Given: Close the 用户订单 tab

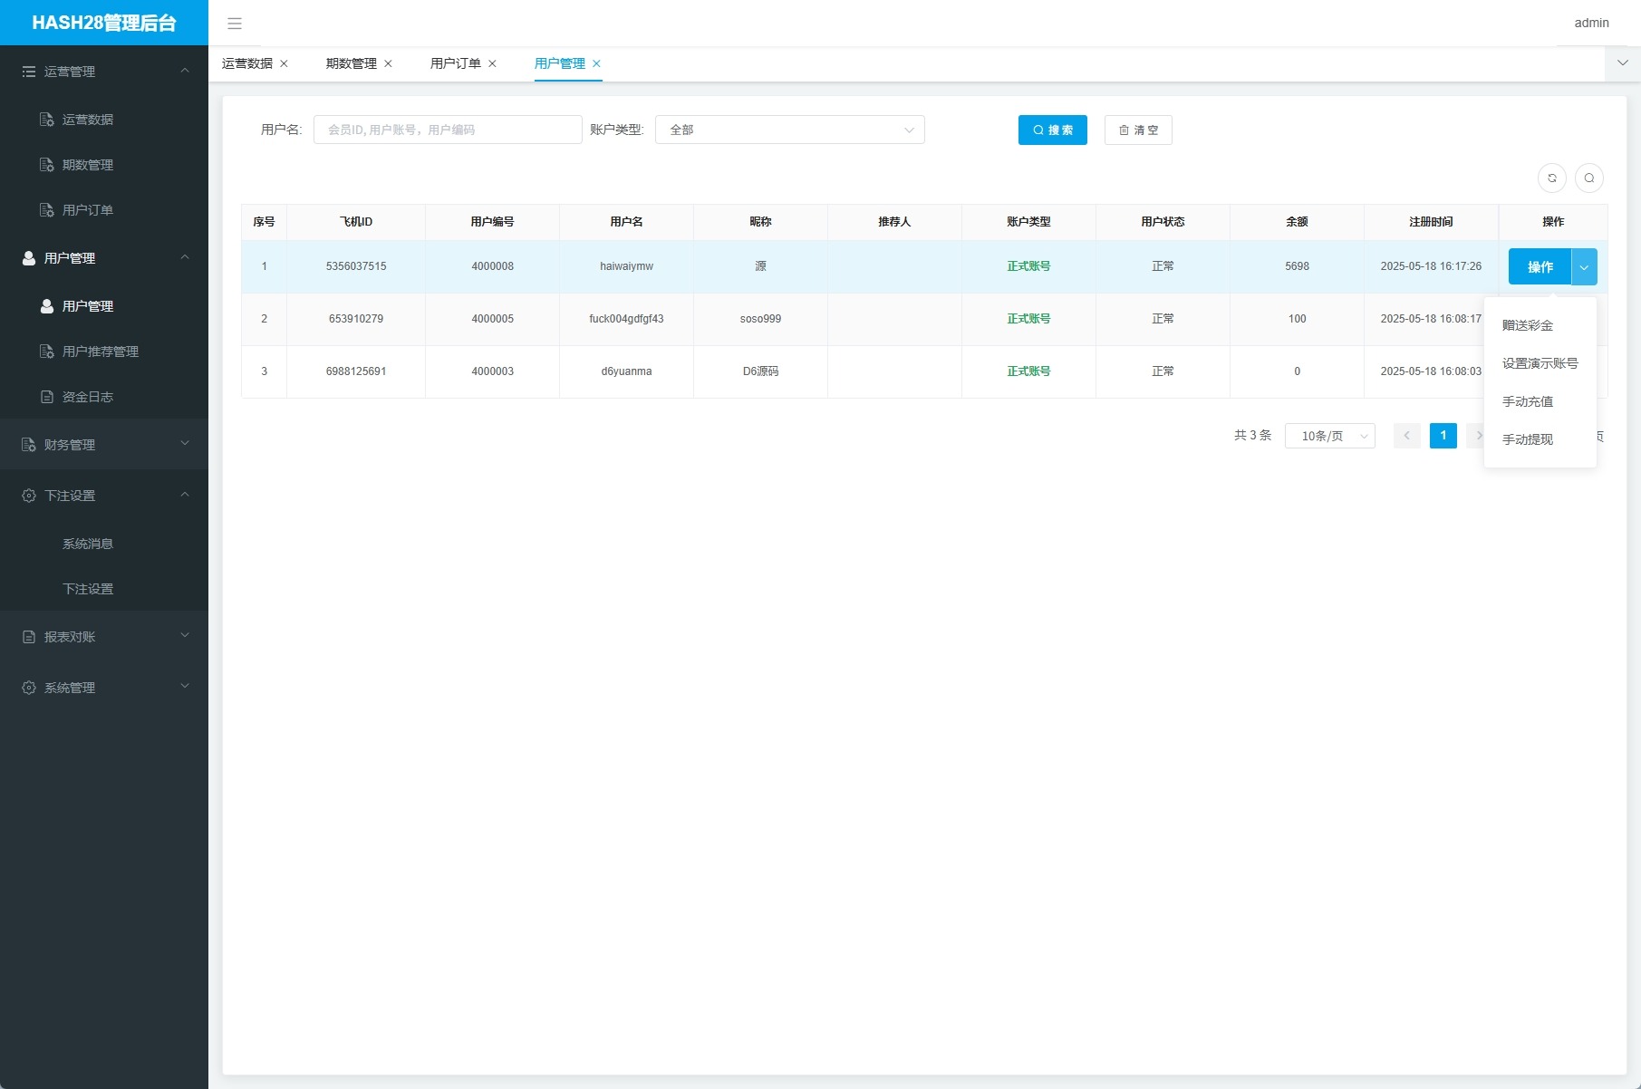Looking at the screenshot, I should (492, 63).
